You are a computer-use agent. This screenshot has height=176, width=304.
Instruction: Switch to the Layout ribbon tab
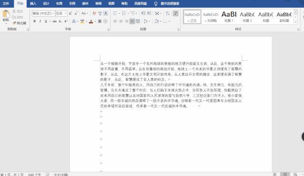click(59, 3)
